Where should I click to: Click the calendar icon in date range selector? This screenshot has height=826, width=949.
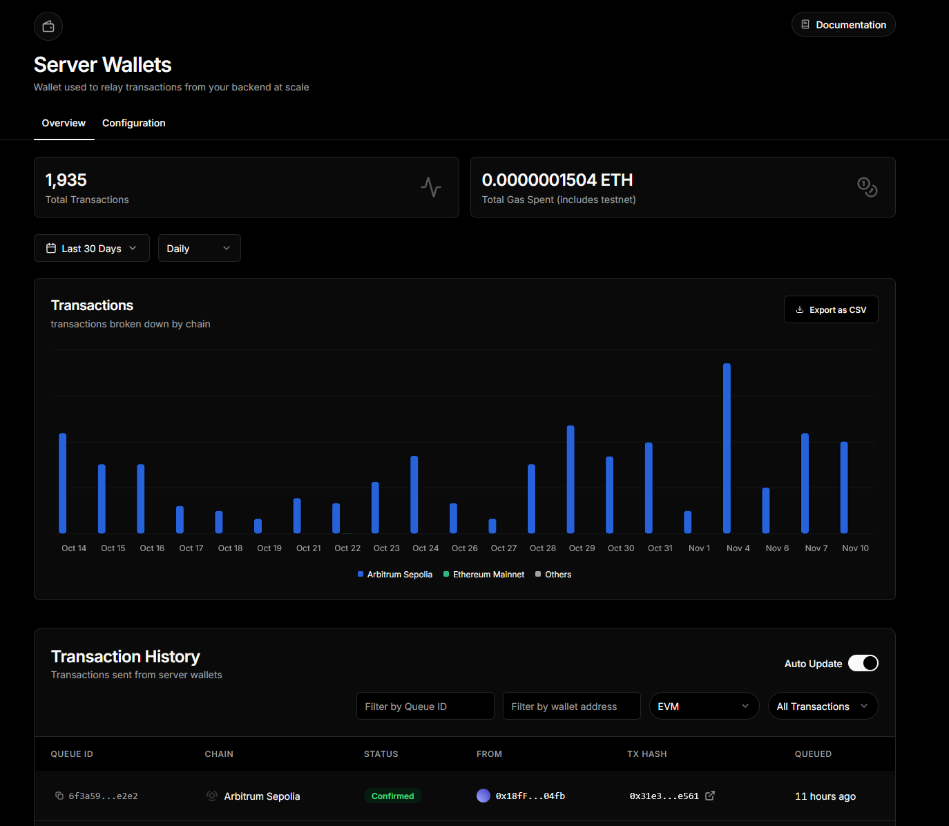(51, 248)
